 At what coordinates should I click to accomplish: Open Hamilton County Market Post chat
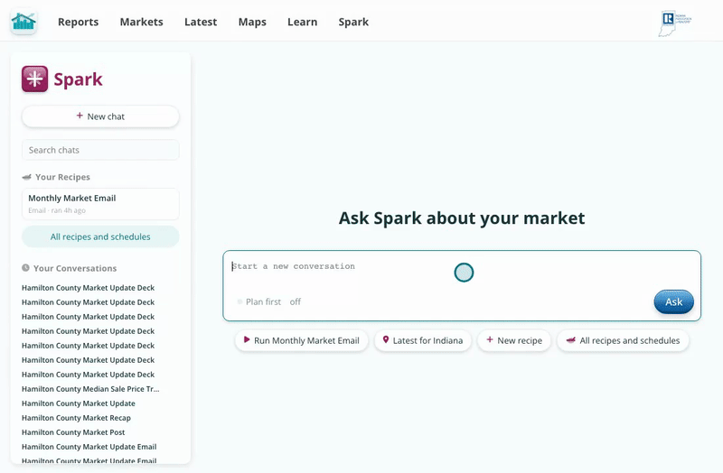pos(73,432)
